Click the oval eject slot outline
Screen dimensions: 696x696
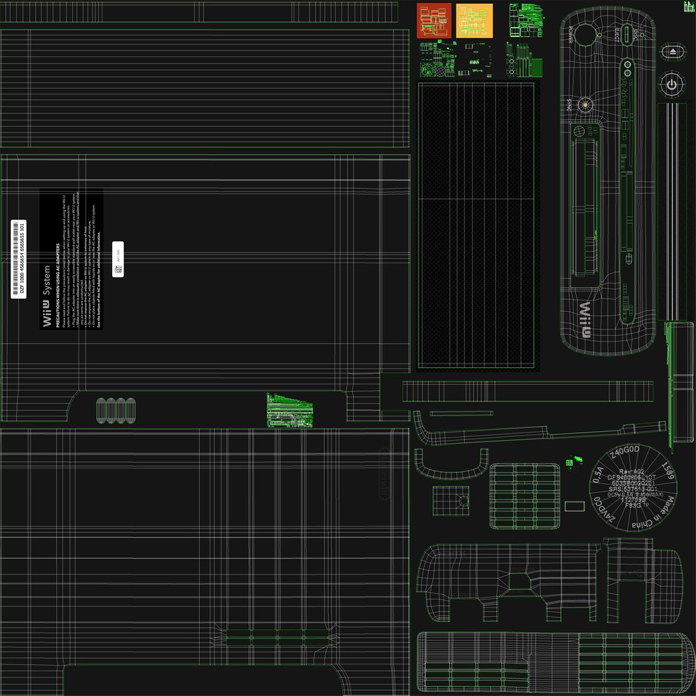626,35
